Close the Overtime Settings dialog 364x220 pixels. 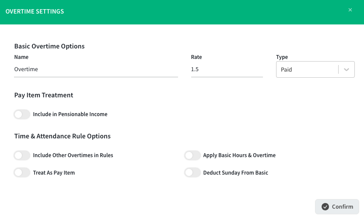[x=350, y=10]
